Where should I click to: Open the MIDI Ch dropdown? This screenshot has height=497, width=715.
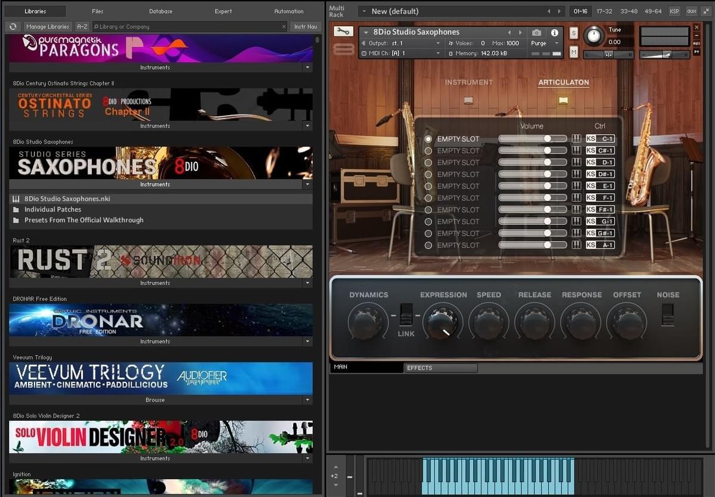402,53
